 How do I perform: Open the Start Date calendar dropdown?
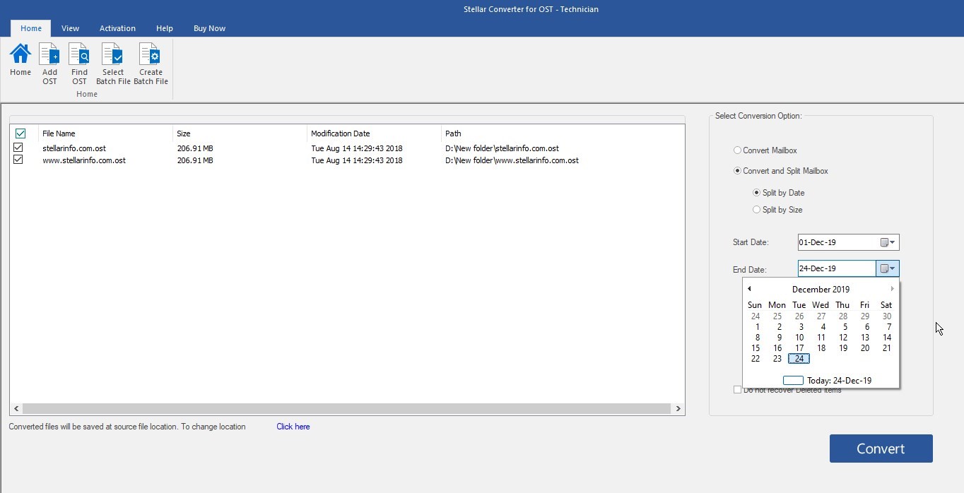point(888,243)
